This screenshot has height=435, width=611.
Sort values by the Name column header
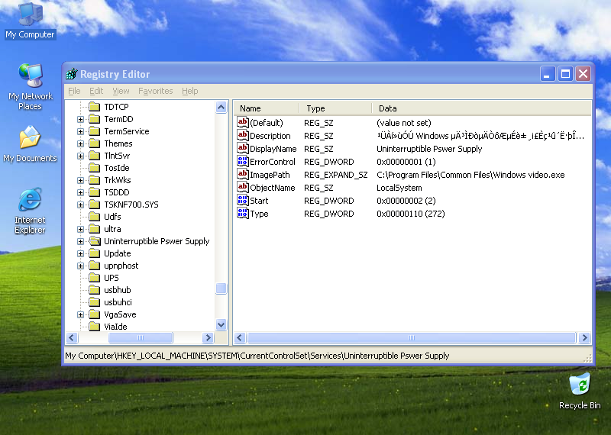pos(267,108)
